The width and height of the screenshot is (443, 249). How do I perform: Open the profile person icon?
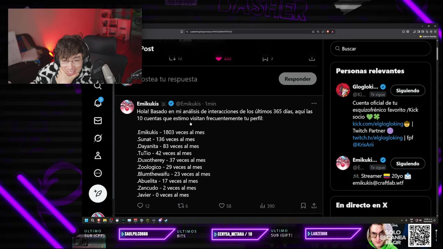point(98,156)
